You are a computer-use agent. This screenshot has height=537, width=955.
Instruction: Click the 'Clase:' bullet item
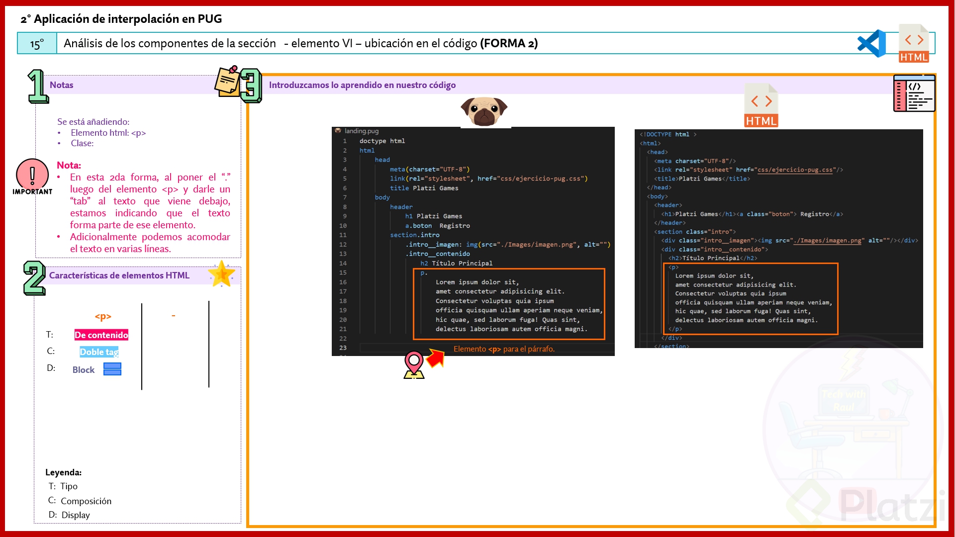coord(82,143)
